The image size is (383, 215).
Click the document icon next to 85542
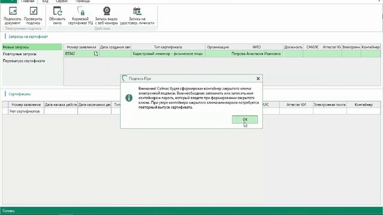point(96,54)
